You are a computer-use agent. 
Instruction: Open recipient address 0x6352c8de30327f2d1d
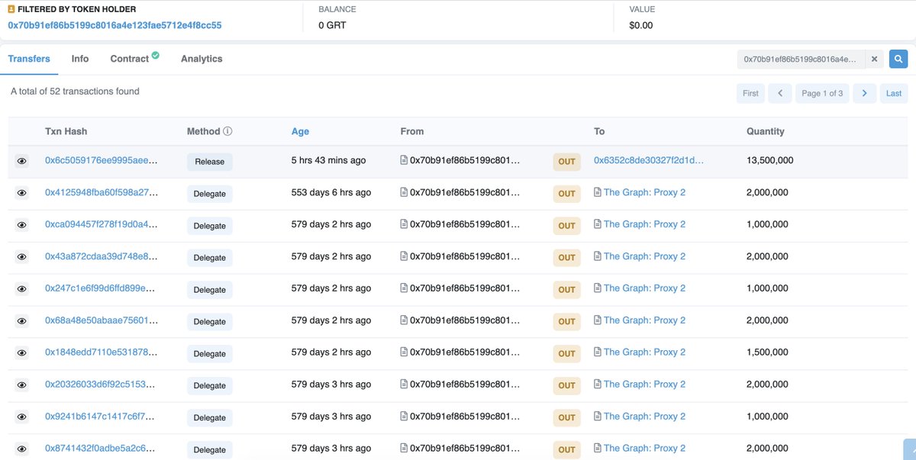(649, 161)
